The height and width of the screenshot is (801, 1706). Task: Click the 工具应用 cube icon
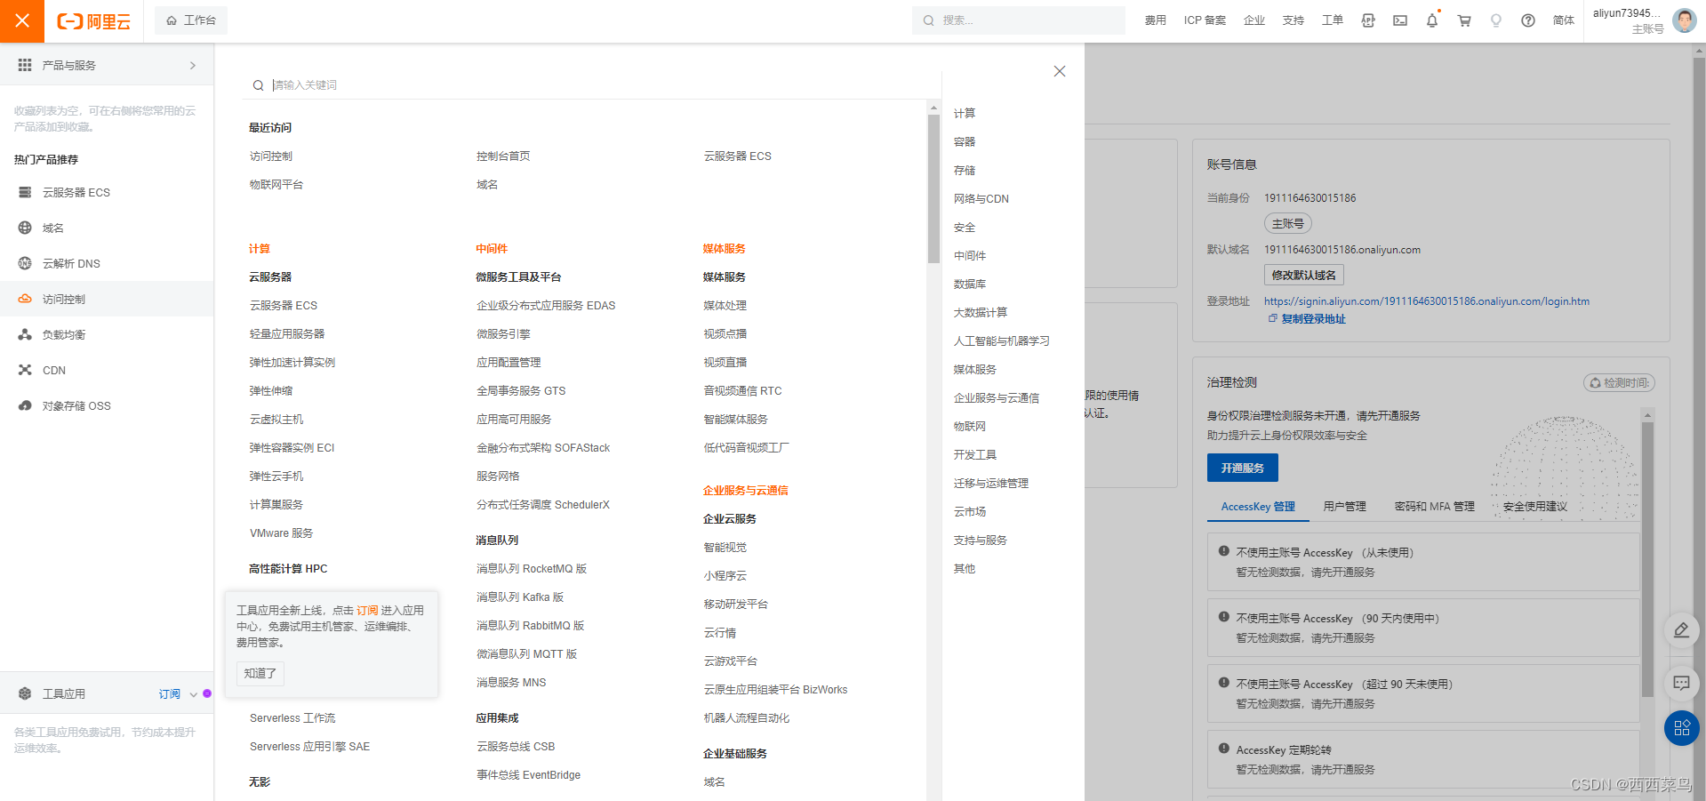click(x=25, y=693)
